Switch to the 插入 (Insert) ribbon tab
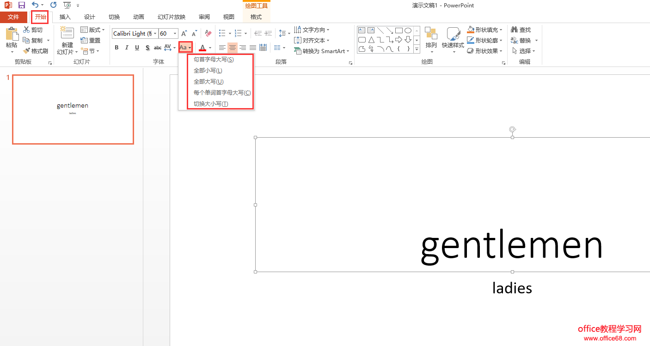 (x=65, y=17)
